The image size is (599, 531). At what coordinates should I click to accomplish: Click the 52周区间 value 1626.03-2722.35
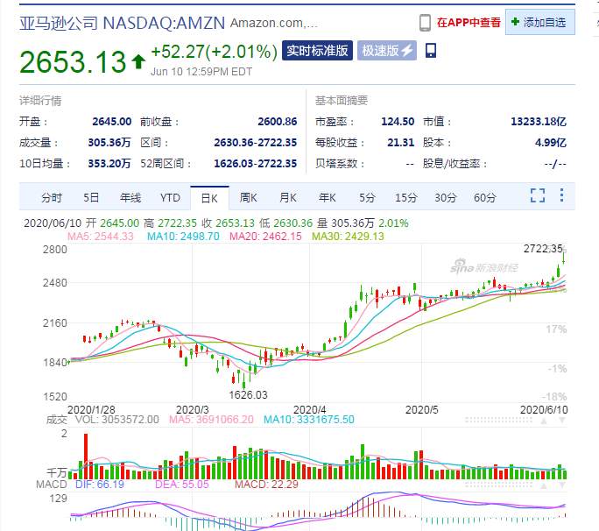click(x=255, y=164)
